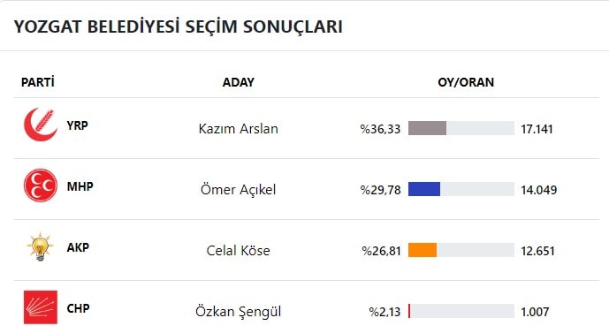
Task: Click the %29,78 percentage value
Action: pos(380,190)
